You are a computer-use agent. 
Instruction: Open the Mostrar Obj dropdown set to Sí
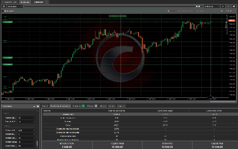(27, 118)
